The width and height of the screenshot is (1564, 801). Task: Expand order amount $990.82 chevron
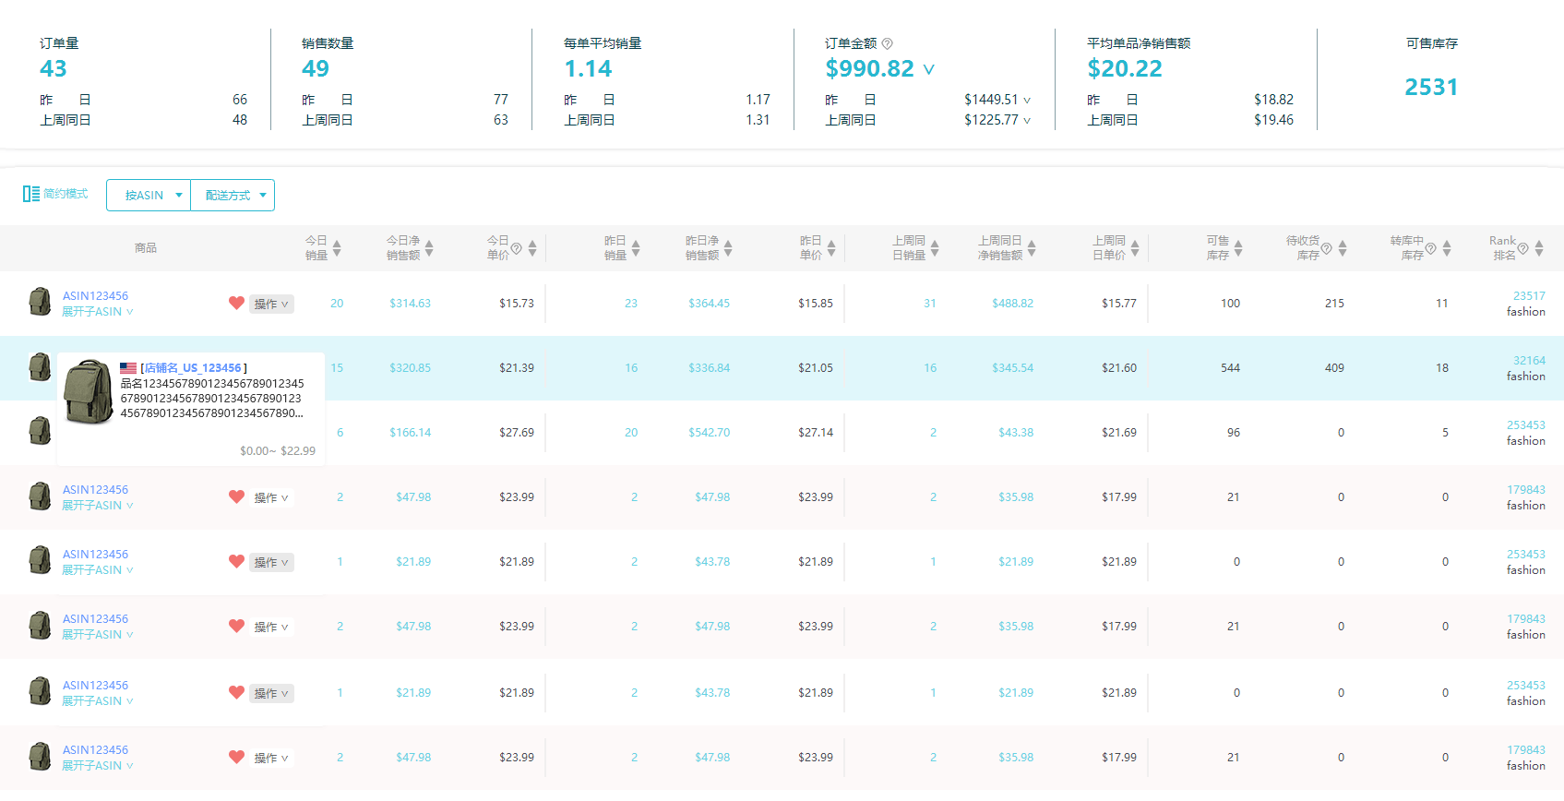pyautogui.click(x=929, y=69)
